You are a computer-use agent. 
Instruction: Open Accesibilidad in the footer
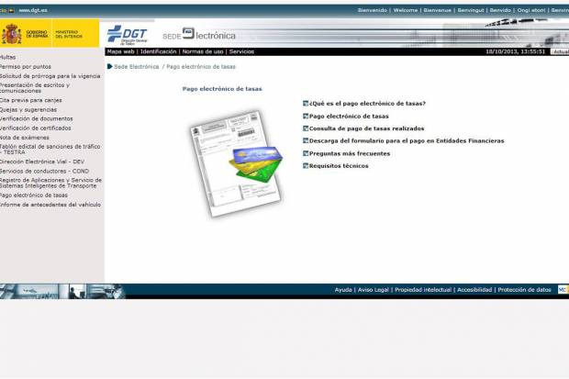(x=474, y=290)
